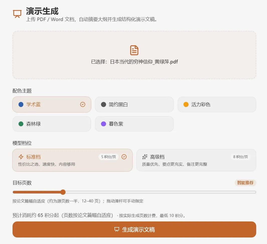Click the document file icon in upload area

coord(134,50)
